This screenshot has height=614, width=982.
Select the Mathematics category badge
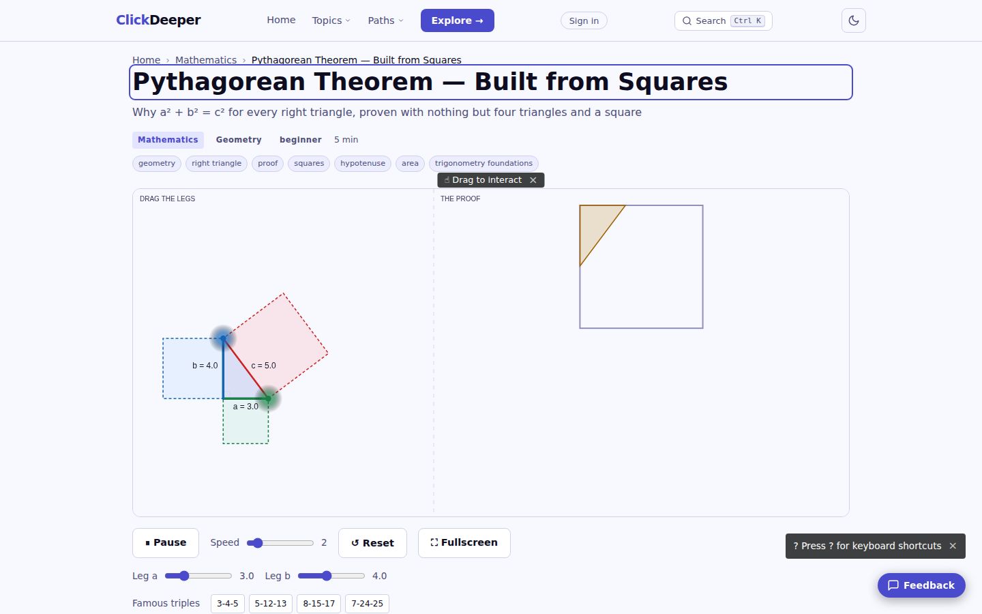point(168,140)
